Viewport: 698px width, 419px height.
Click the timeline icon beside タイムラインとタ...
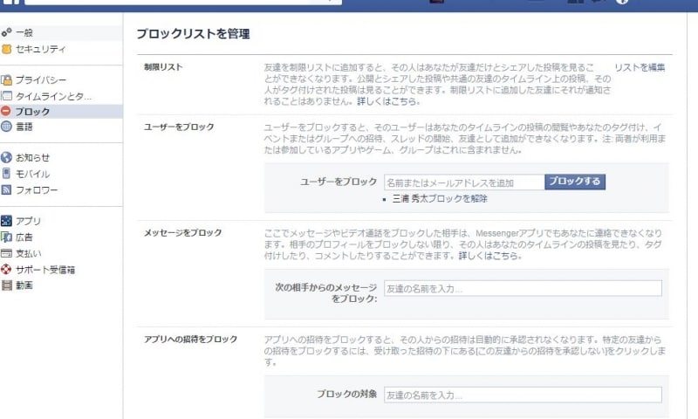tap(6, 96)
